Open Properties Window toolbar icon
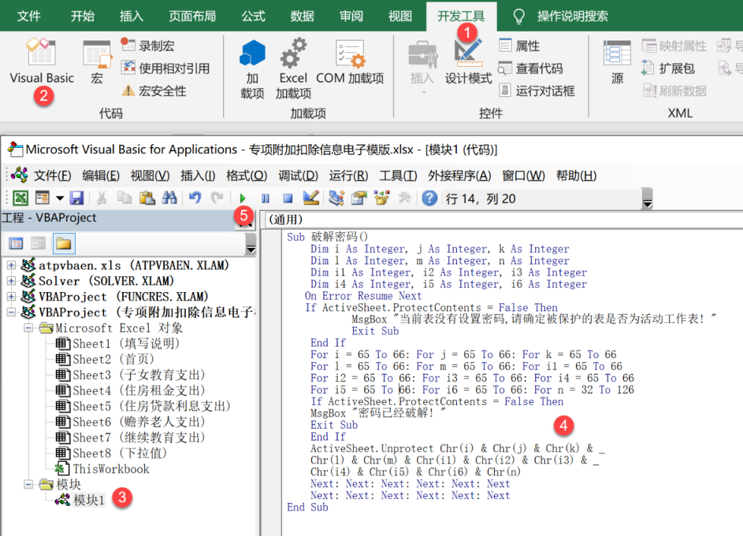 (358, 198)
